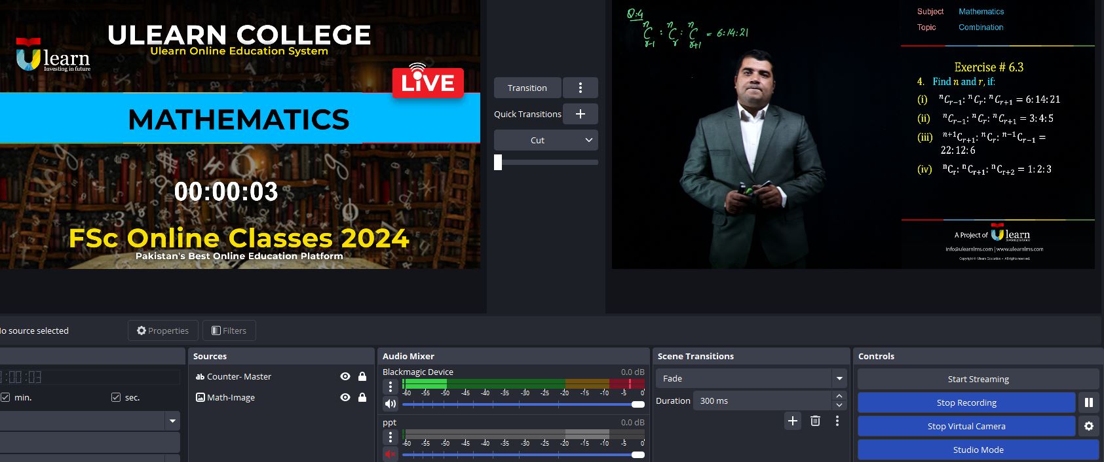Select the Math-Image source row

click(x=281, y=398)
